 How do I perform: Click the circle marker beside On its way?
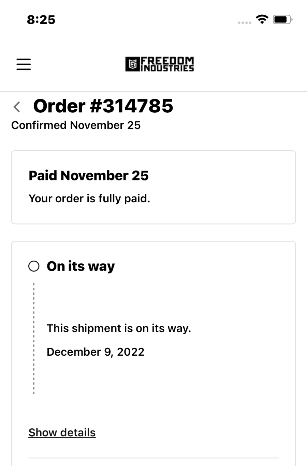point(34,266)
